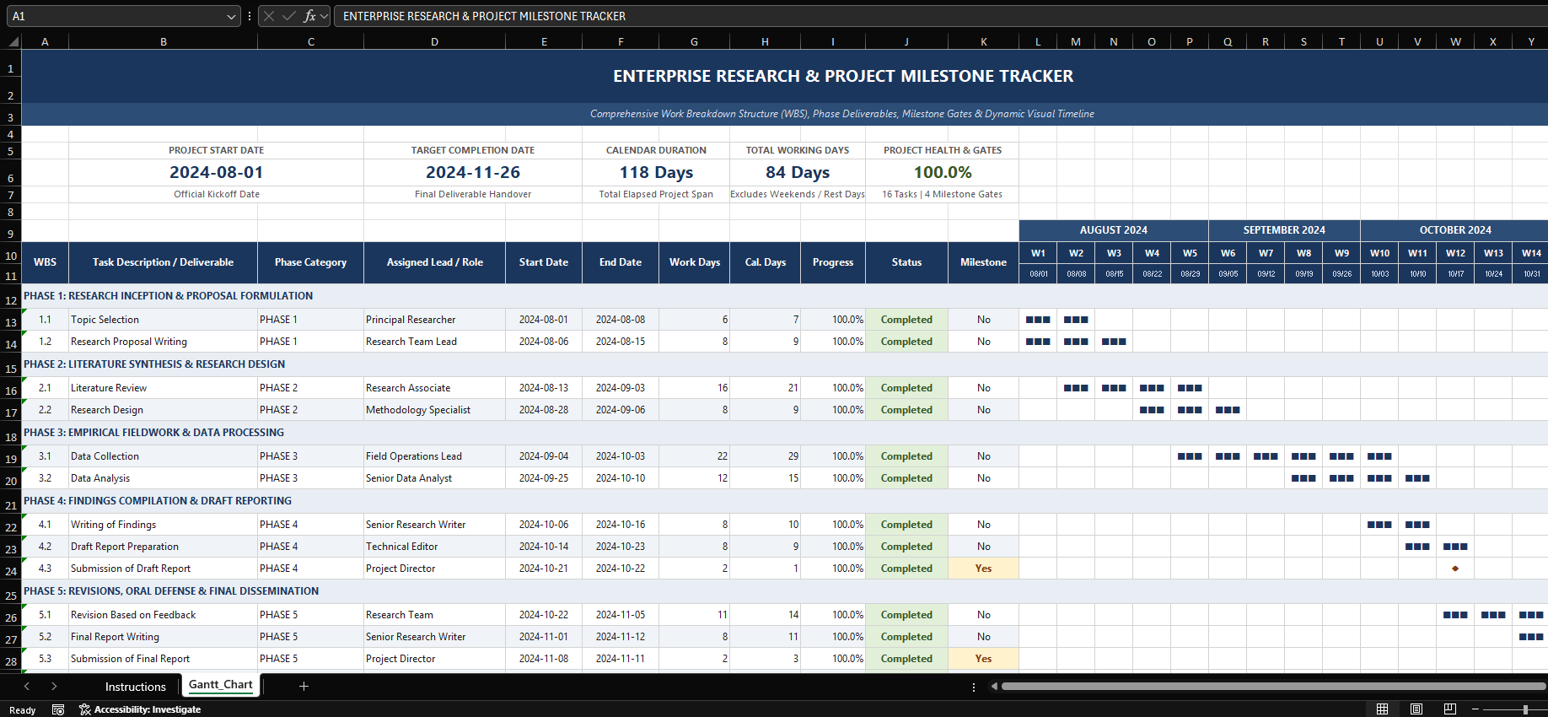Open dropdown arrow next to fx icon
This screenshot has width=1548, height=717.
coord(325,16)
